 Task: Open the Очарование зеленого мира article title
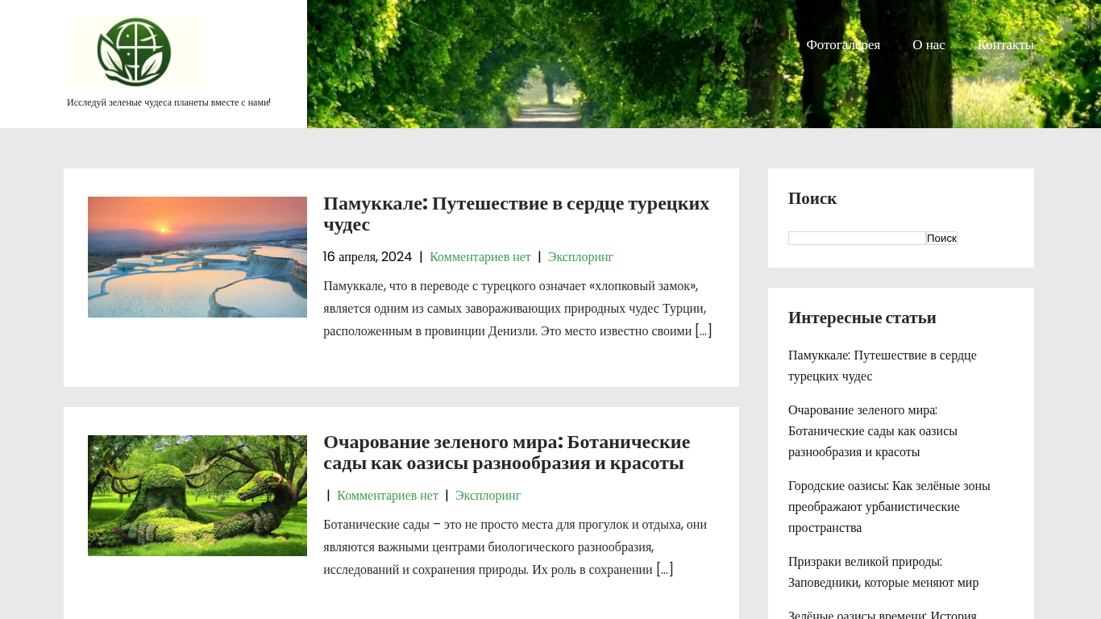click(x=507, y=452)
